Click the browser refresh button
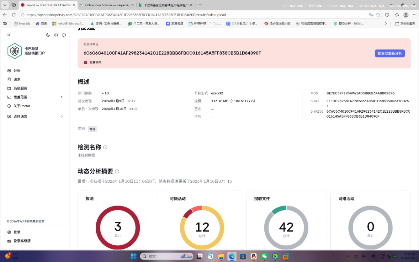This screenshot has width=419, height=262. click(x=14, y=15)
